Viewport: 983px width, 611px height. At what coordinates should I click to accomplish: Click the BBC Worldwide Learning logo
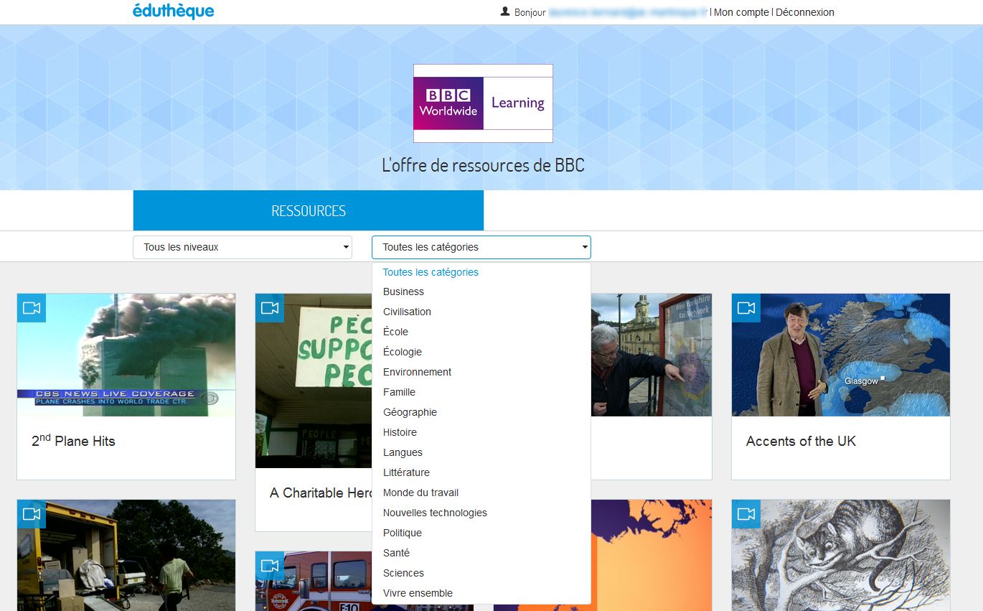[483, 103]
